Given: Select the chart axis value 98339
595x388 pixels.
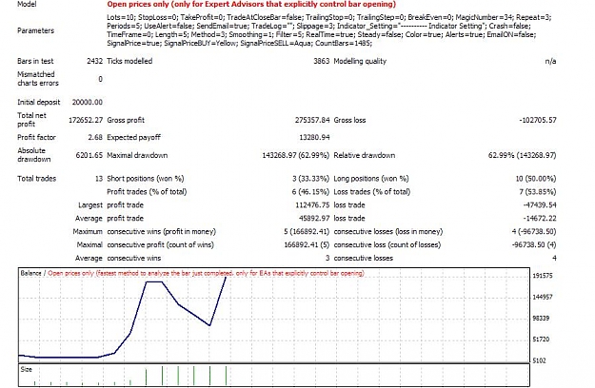Looking at the screenshot, I should point(541,319).
